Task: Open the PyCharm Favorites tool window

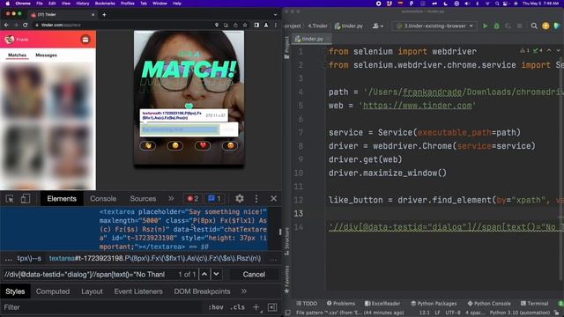Action: [x=286, y=279]
